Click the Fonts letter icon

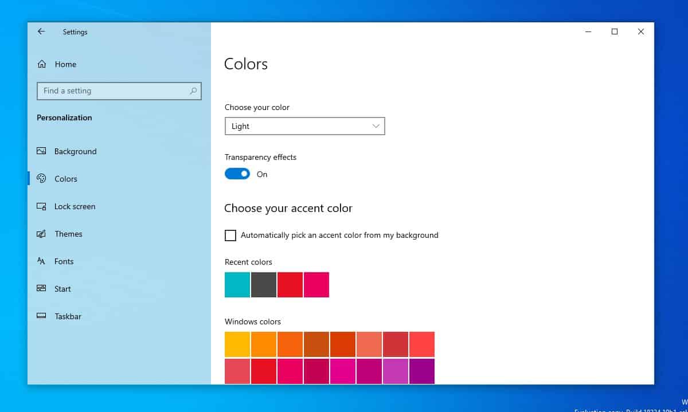pos(41,261)
